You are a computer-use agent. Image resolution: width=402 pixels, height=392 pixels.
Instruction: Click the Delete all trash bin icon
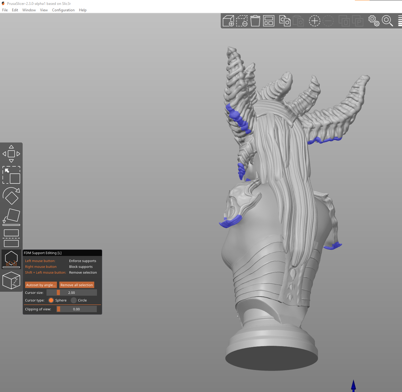pos(255,21)
